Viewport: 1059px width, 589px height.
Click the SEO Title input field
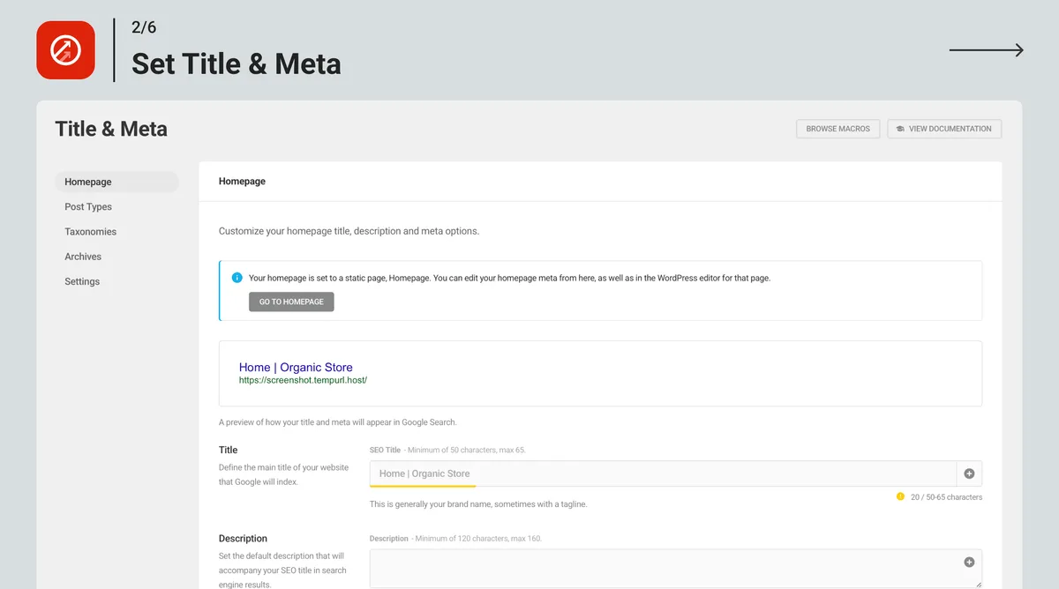click(663, 473)
